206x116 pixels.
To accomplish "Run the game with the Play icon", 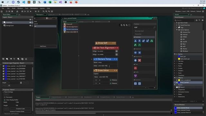I will coord(25,12).
